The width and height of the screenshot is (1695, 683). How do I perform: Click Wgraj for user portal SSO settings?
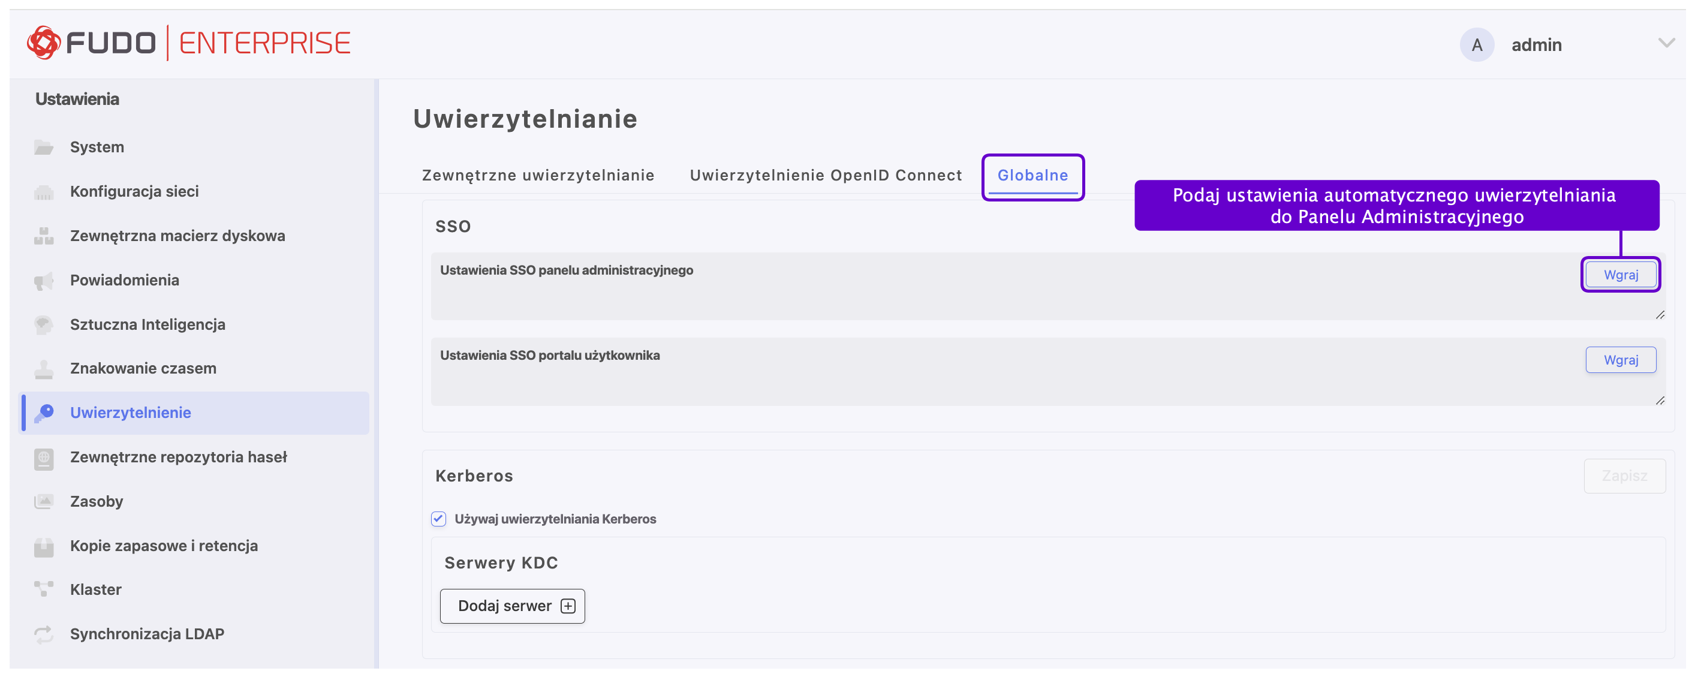[x=1620, y=360]
